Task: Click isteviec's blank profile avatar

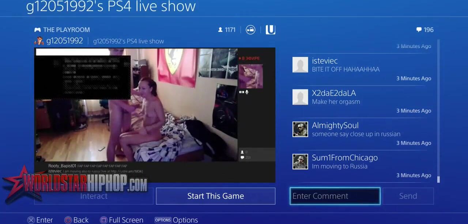Action: click(300, 65)
